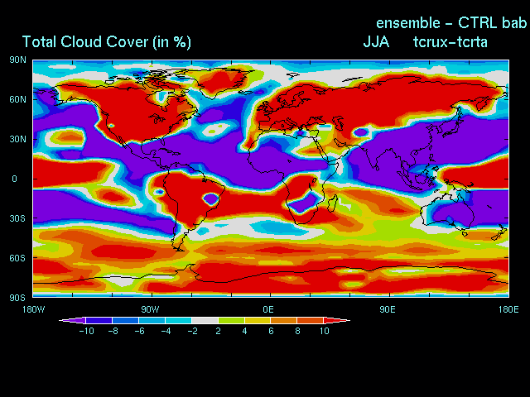The height and width of the screenshot is (397, 530).
Task: Click the 2 colorbar value
Action: pyautogui.click(x=218, y=331)
